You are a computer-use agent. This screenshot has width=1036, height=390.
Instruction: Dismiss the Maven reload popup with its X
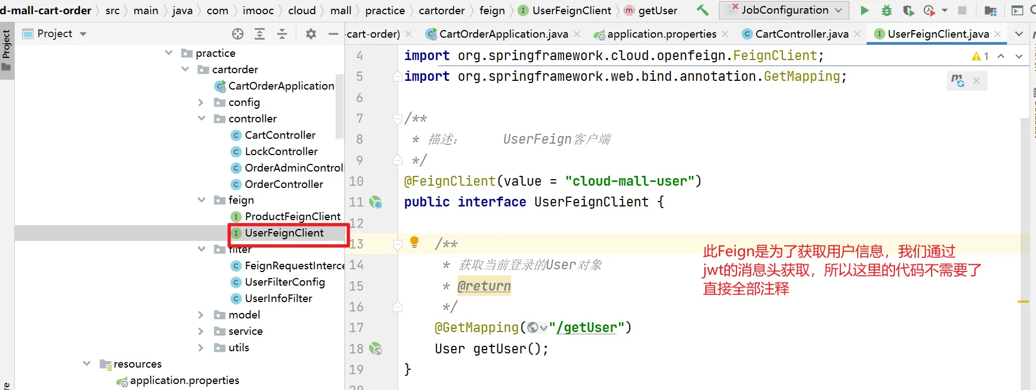pos(976,81)
